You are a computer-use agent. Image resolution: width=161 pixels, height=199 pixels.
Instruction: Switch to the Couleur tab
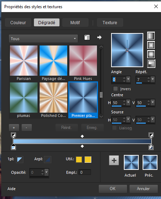[18, 23]
